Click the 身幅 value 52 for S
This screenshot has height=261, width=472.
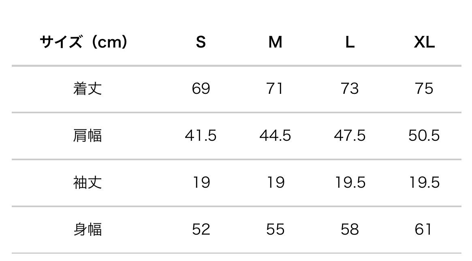point(201,229)
